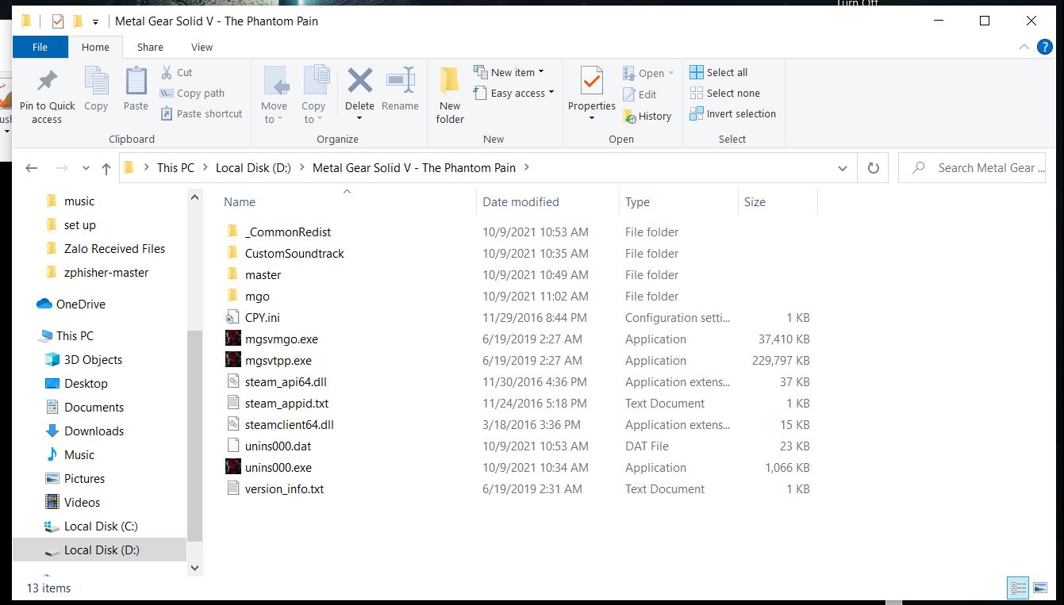Refresh the current folder view

click(873, 168)
